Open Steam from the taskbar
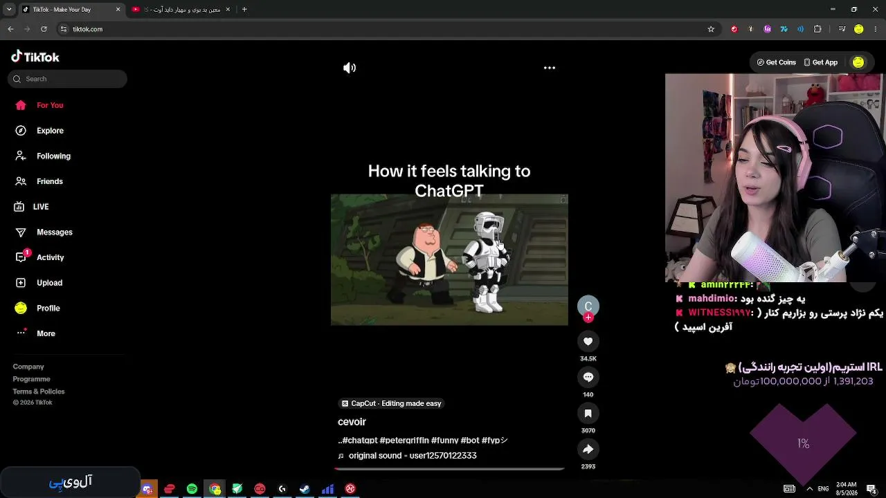886x498 pixels. coord(305,489)
